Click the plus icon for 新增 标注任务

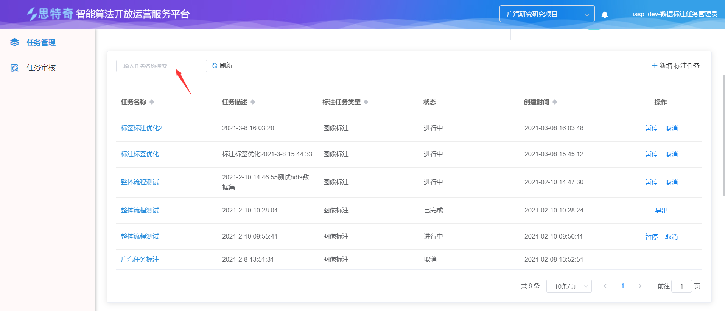tap(655, 66)
